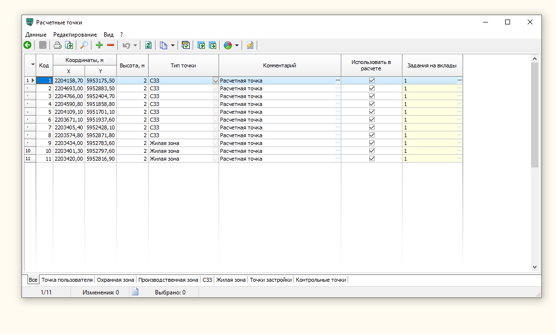Click the checklist icon in toolbar

click(185, 45)
